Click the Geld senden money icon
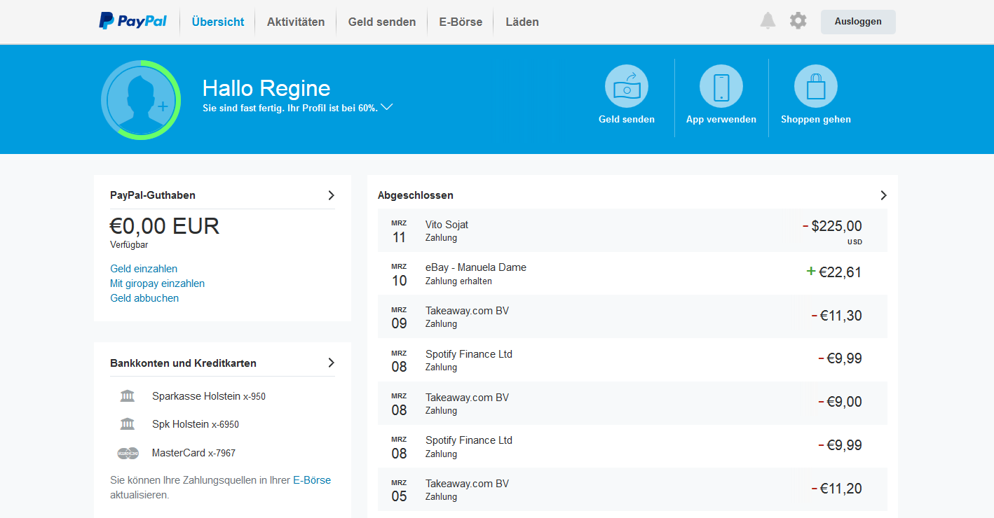 tap(627, 86)
